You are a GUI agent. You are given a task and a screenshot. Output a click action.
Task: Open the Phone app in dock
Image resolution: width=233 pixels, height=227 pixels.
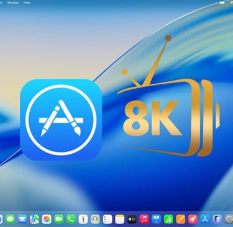(71, 219)
